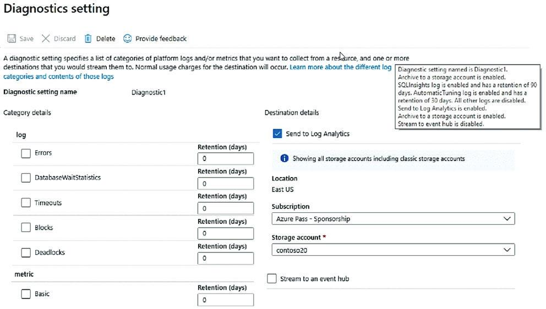Click the Provide feedback smiley icon
The height and width of the screenshot is (309, 546).
point(128,38)
